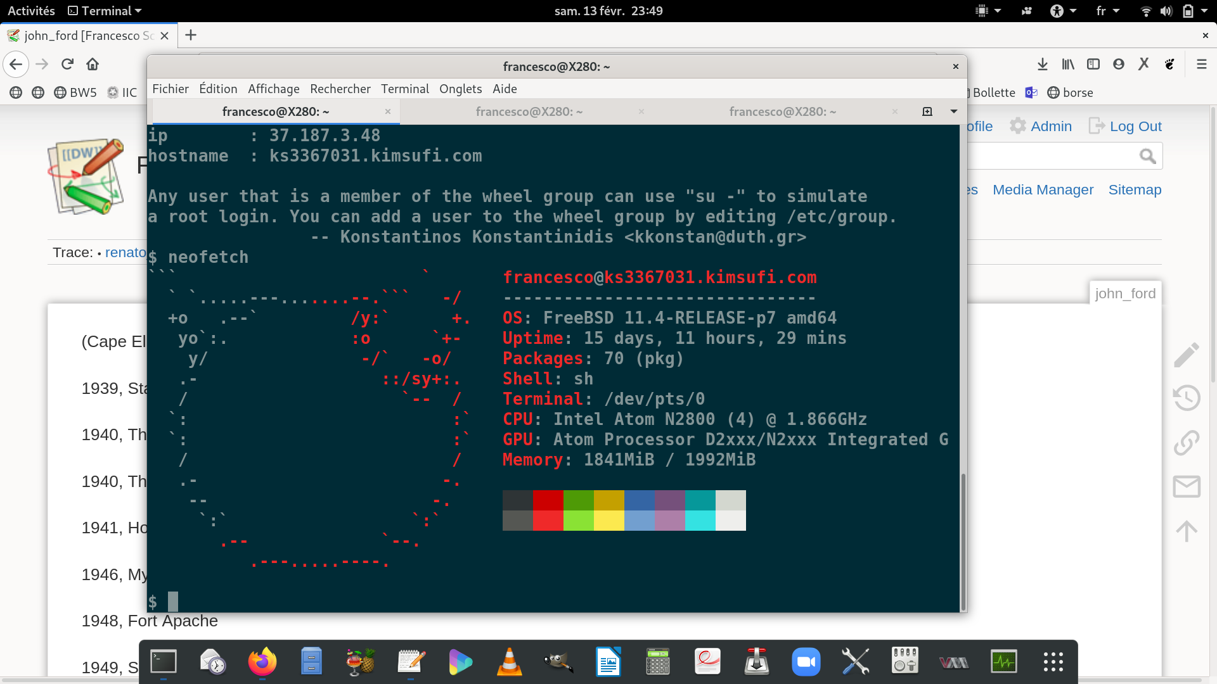
Task: Open a new Firefox tab
Action: [190, 35]
